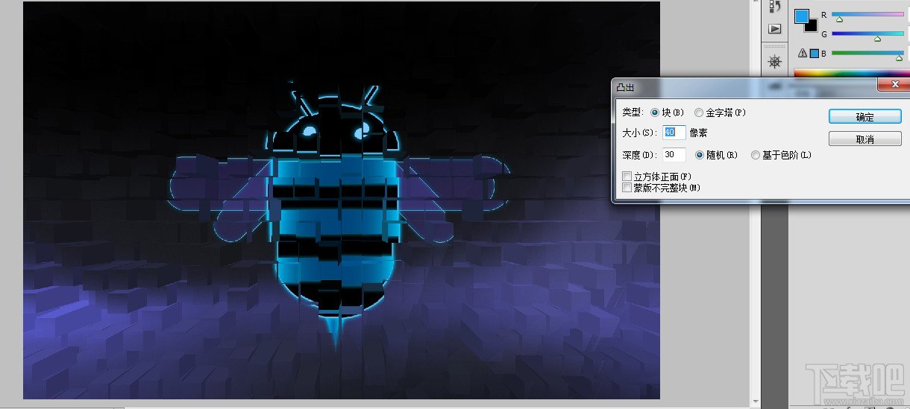Pick a color from the spectrum ramp
Viewport: 910px width, 409px height.
(x=852, y=72)
